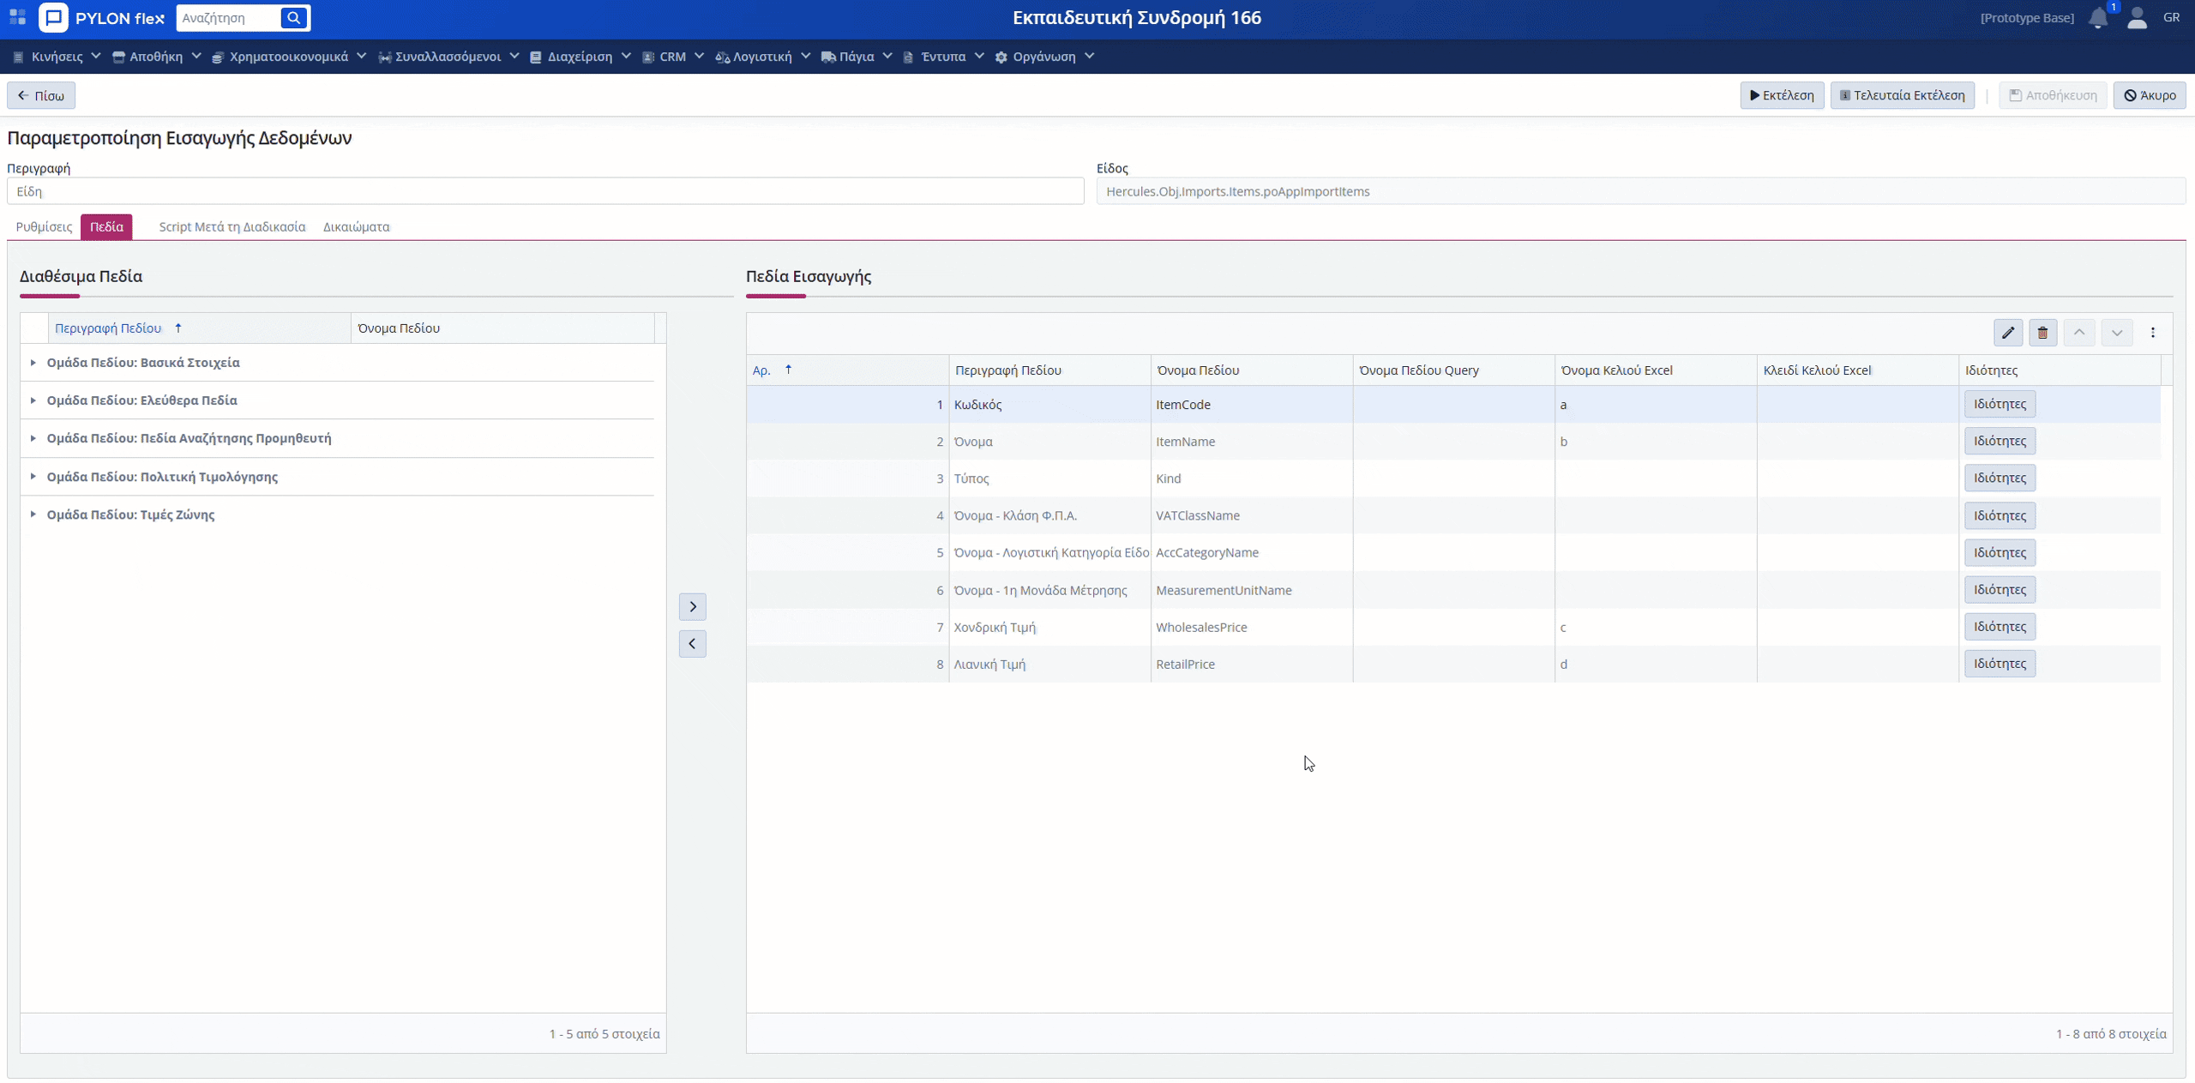Click the VATClassName cell
Screen dimensions: 2195x1083
(x=1252, y=515)
